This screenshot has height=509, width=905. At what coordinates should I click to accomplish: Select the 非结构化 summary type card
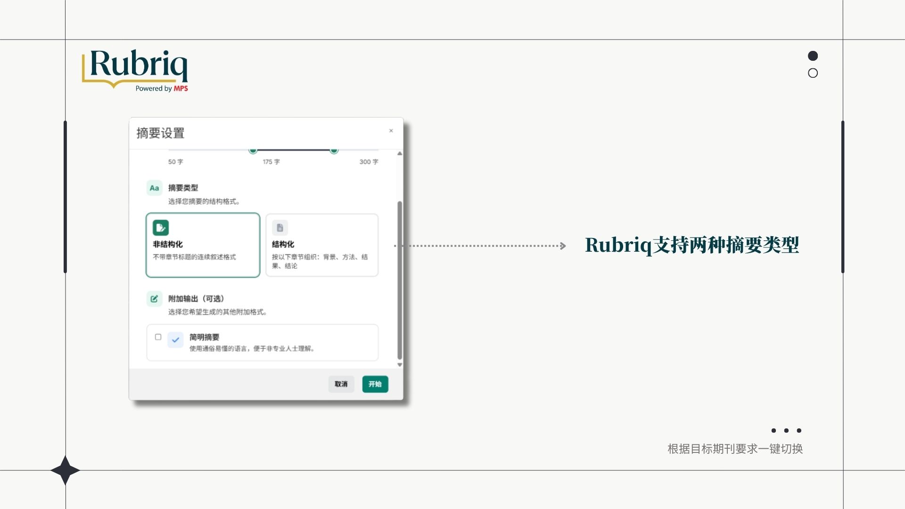coord(203,245)
